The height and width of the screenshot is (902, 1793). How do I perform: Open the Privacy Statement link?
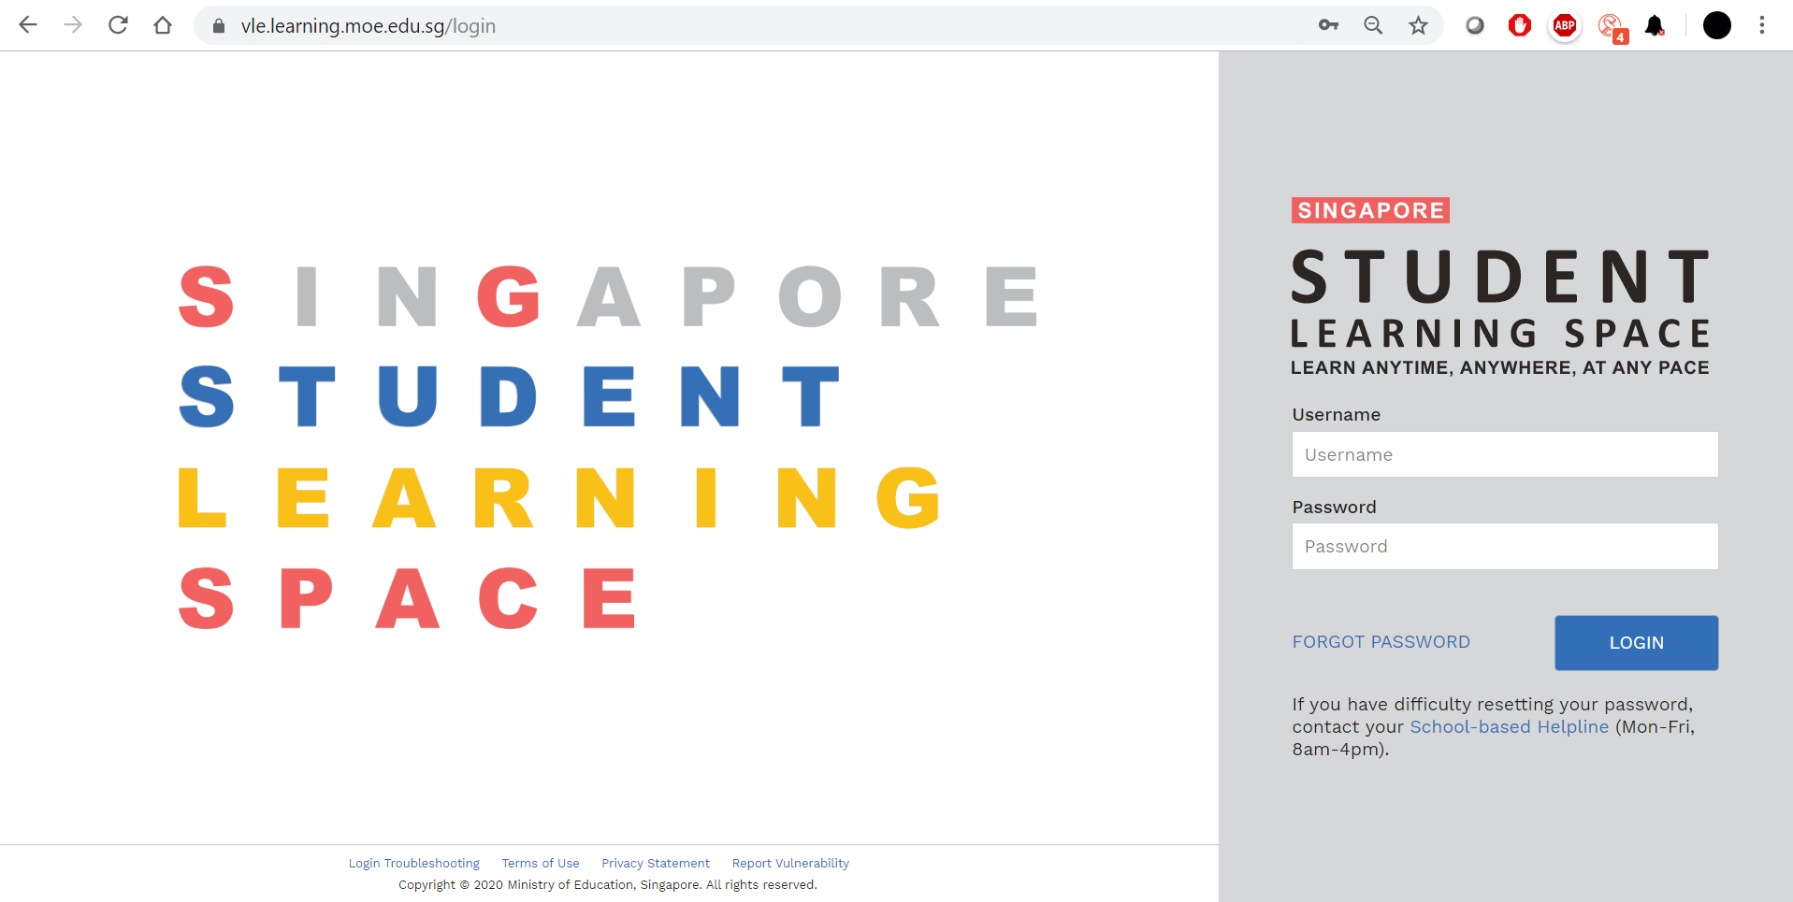656,863
